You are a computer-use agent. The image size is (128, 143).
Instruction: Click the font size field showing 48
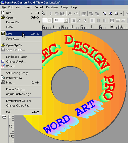59,20
